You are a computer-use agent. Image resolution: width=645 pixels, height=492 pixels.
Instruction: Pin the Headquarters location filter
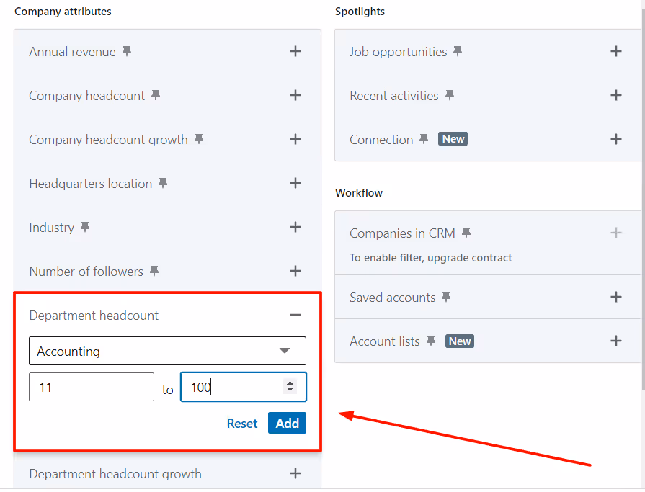163,182
